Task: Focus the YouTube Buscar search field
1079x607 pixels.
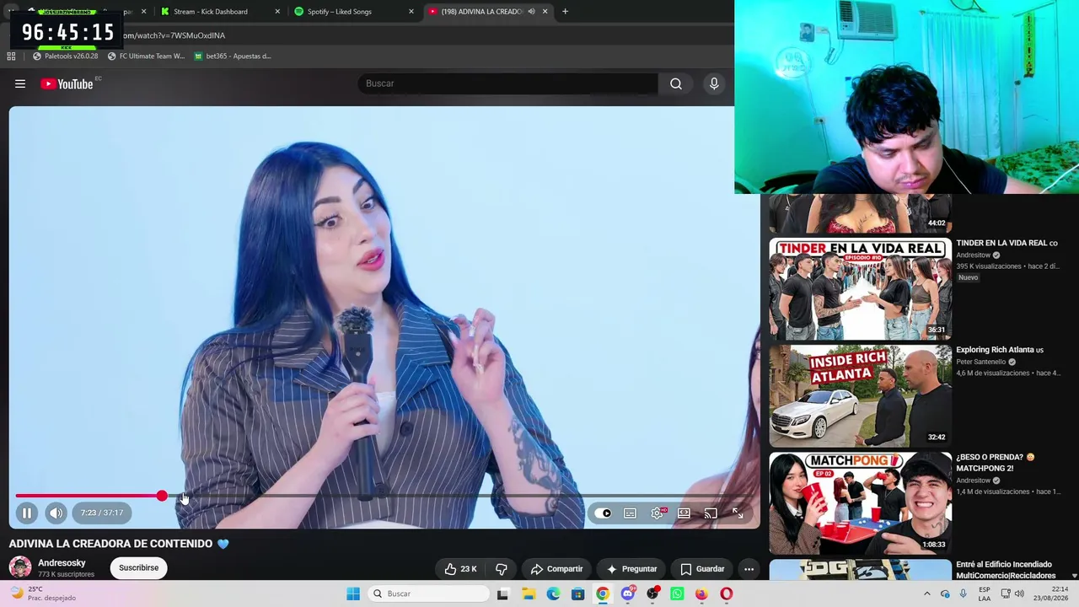Action: [507, 83]
